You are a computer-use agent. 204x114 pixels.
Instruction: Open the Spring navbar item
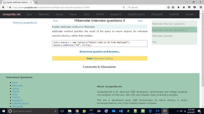(x=59, y=14)
